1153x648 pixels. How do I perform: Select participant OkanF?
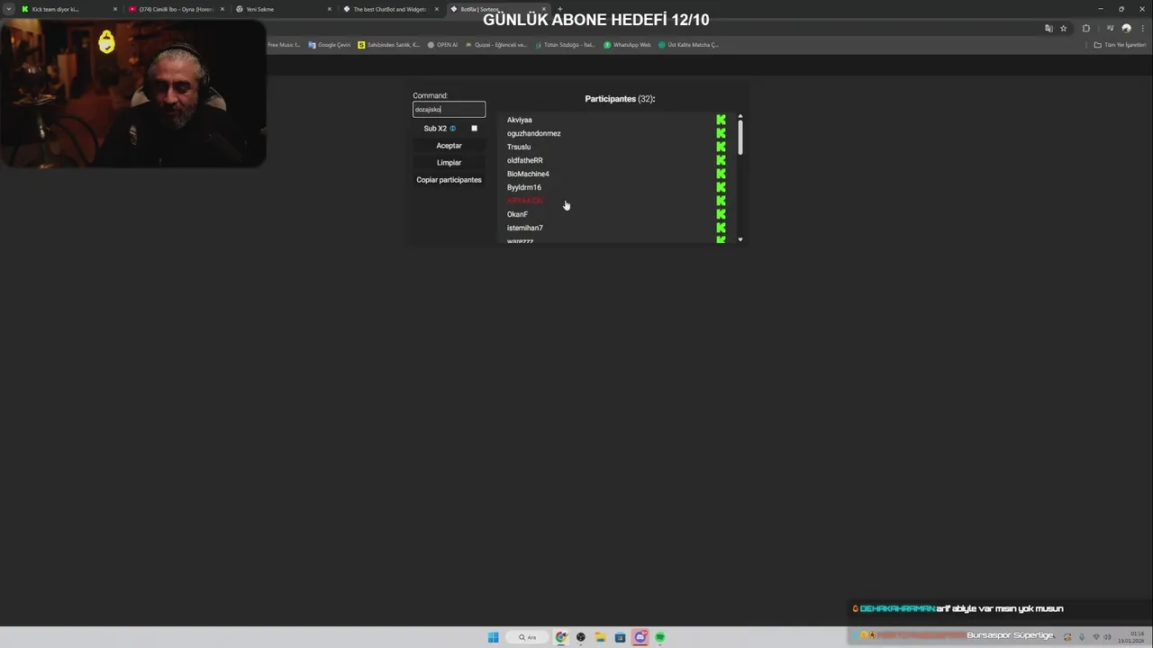(517, 214)
